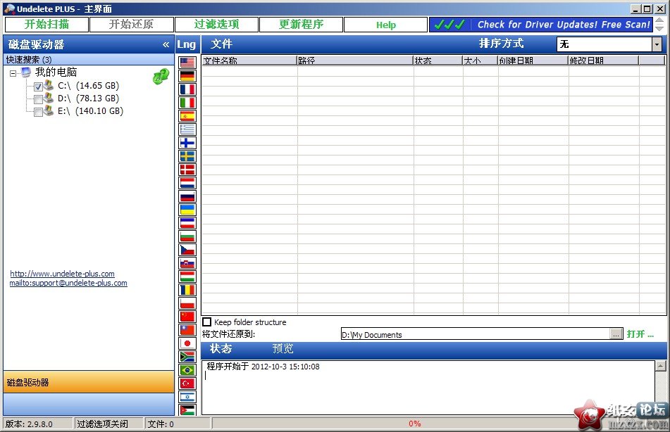The image size is (670, 432).
Task: Pick the Italian flag language
Action: point(187,103)
